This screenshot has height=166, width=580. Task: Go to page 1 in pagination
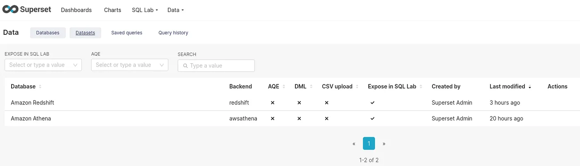coord(369,144)
